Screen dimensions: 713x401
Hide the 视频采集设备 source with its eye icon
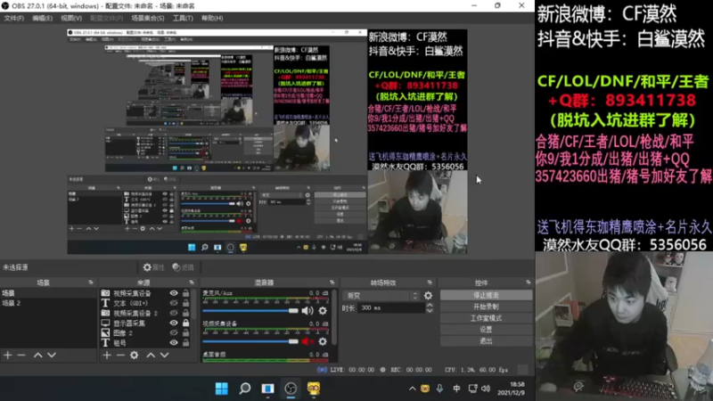pos(174,293)
